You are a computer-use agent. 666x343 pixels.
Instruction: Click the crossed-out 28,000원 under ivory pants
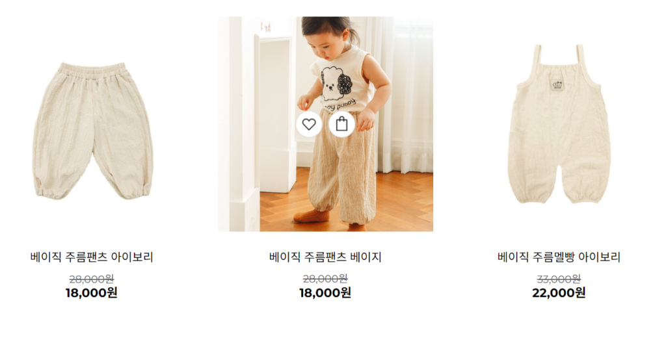coord(91,279)
